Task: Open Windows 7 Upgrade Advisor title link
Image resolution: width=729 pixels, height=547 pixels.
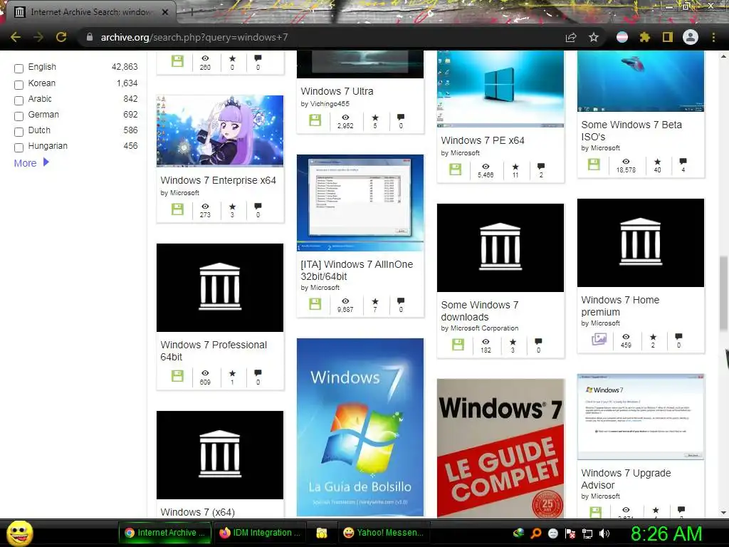Action: 626,479
